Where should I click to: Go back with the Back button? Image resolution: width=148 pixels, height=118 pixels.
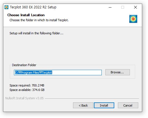coord(83,105)
